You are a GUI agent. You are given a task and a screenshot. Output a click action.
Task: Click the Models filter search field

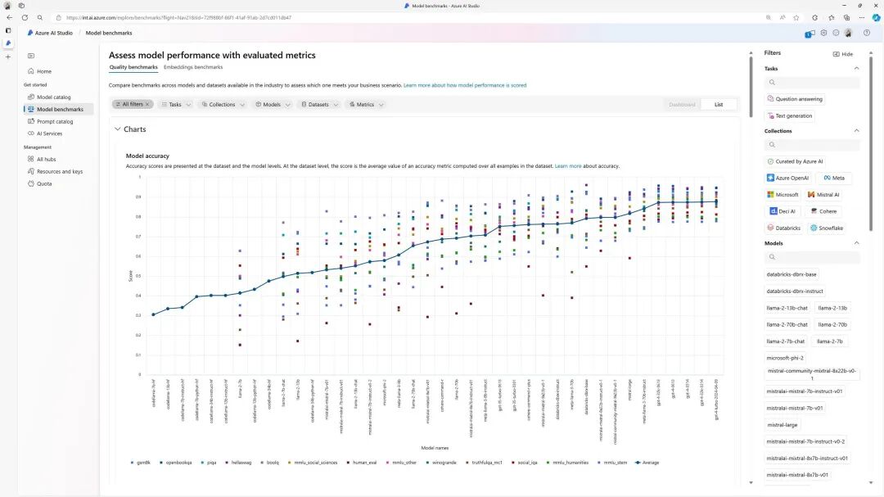(x=812, y=257)
